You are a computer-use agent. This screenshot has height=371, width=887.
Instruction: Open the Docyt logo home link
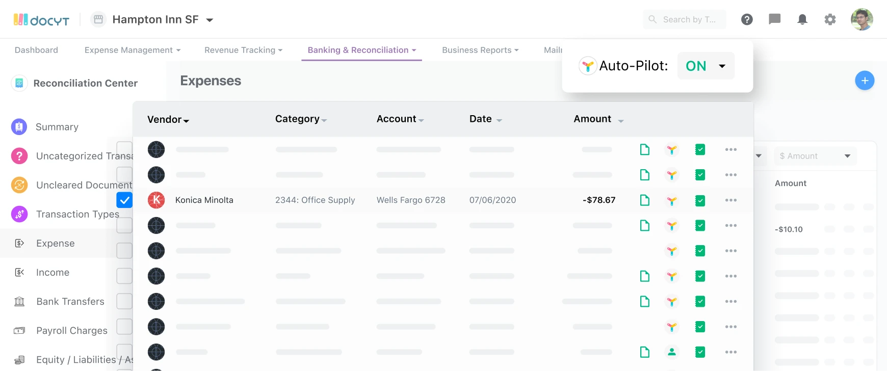pos(41,20)
